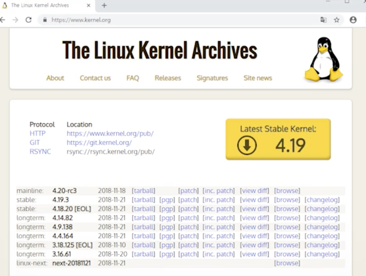Download mainline 4.20-rc3 tarball
Viewport: 366px width, 276px height.
click(143, 191)
